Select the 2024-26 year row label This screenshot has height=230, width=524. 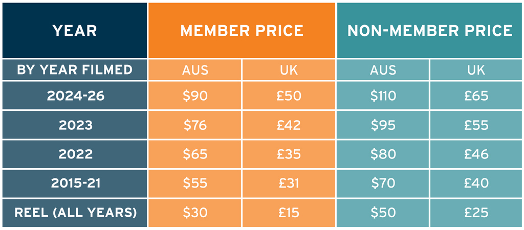pyautogui.click(x=75, y=96)
